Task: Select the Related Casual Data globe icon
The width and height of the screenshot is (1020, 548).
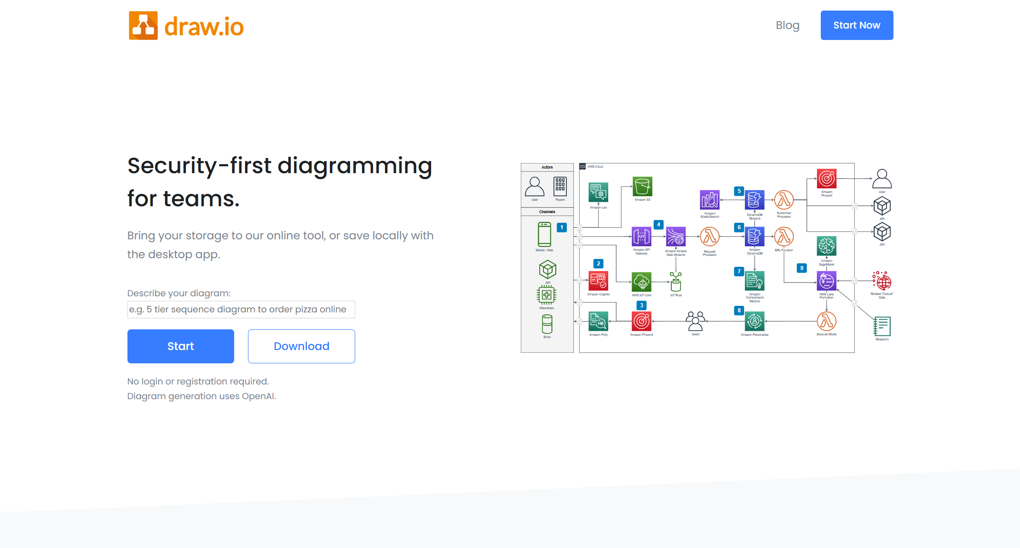Action: coord(882,281)
